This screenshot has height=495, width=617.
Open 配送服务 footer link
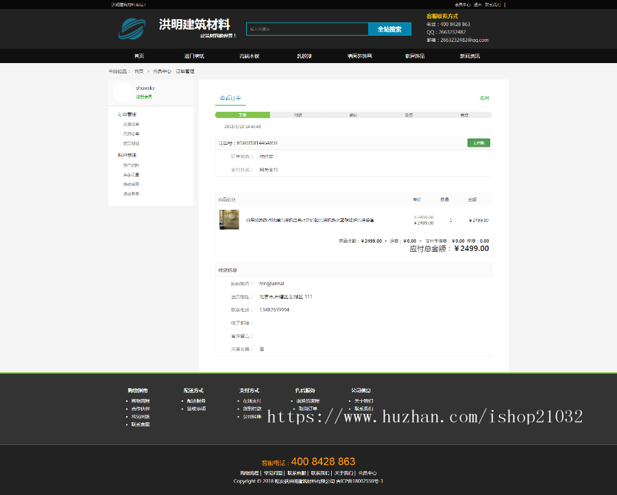(x=196, y=401)
